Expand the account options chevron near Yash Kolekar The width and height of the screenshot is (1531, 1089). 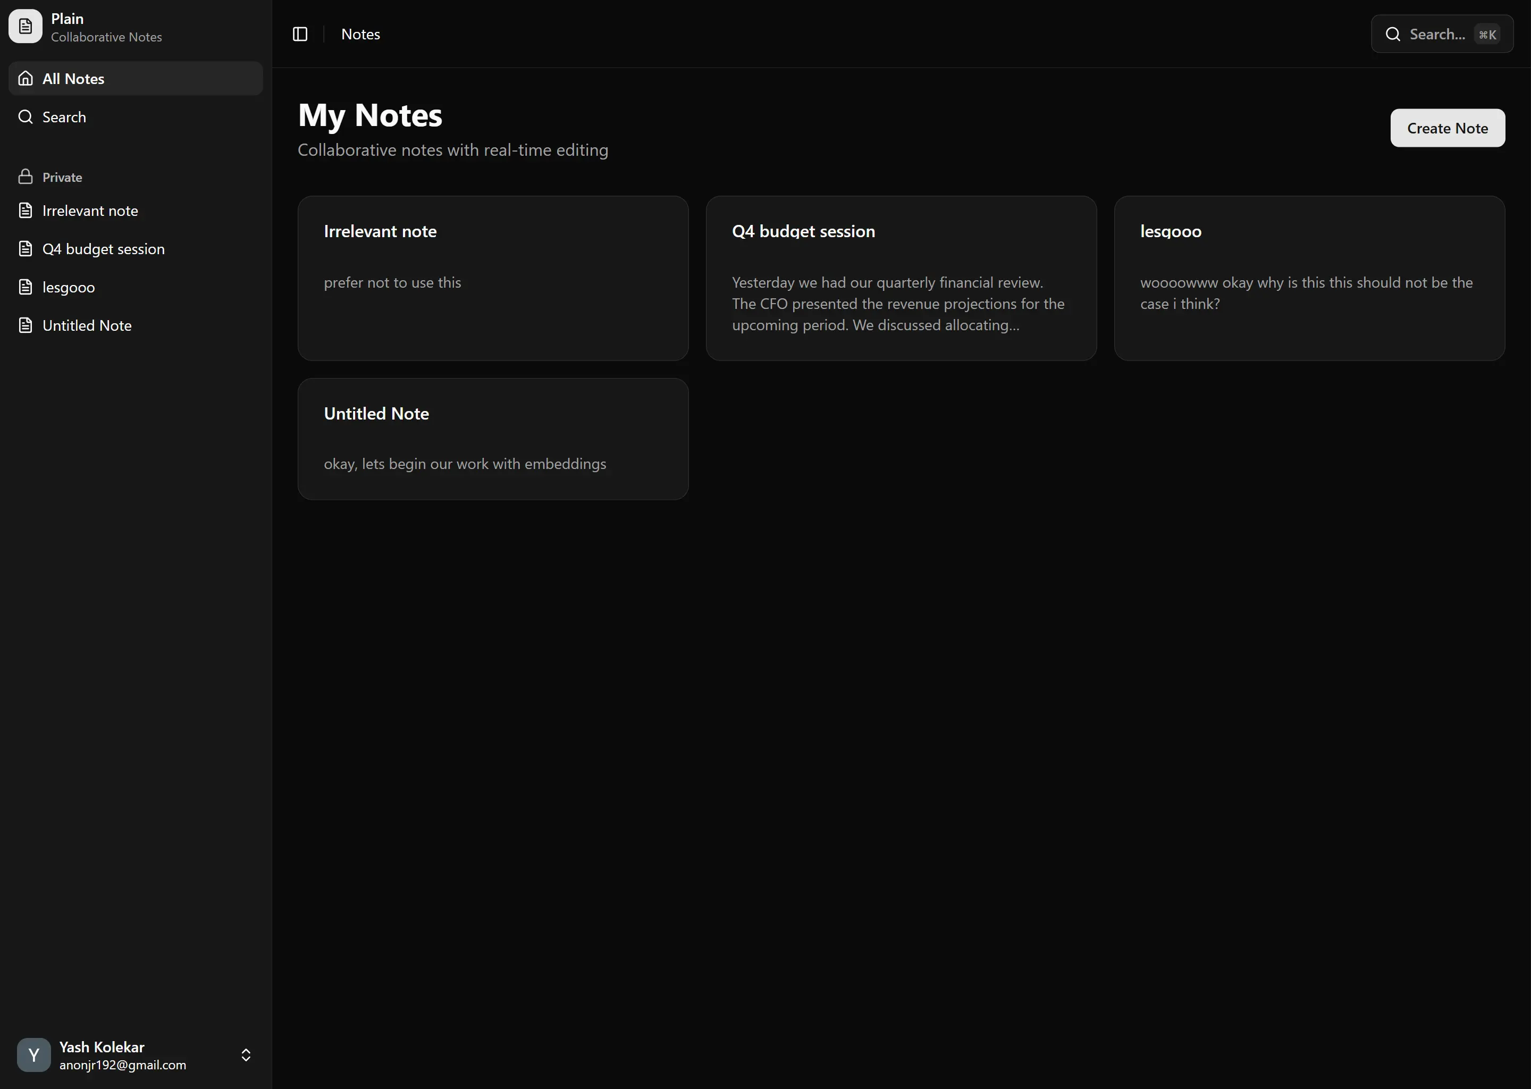tap(246, 1054)
